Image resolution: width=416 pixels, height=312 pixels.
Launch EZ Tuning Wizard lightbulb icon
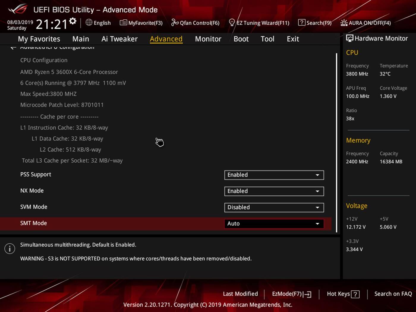pyautogui.click(x=232, y=23)
